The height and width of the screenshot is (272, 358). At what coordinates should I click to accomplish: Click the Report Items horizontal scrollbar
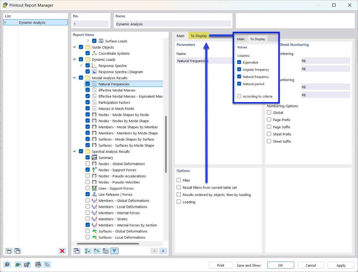(x=108, y=243)
